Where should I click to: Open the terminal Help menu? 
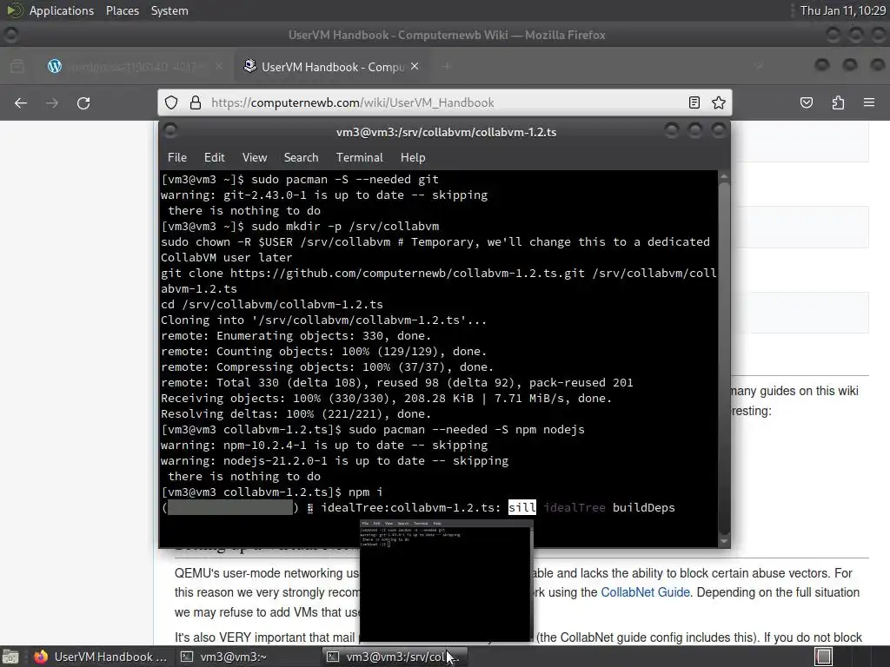[413, 157]
